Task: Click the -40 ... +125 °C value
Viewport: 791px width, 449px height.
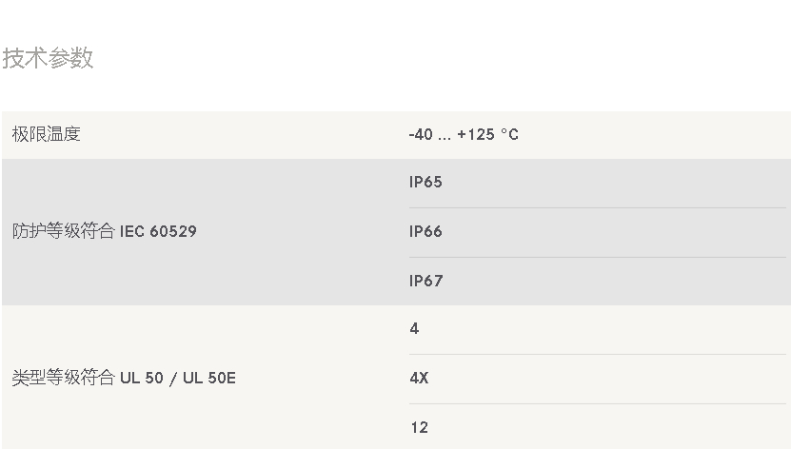Action: (464, 134)
